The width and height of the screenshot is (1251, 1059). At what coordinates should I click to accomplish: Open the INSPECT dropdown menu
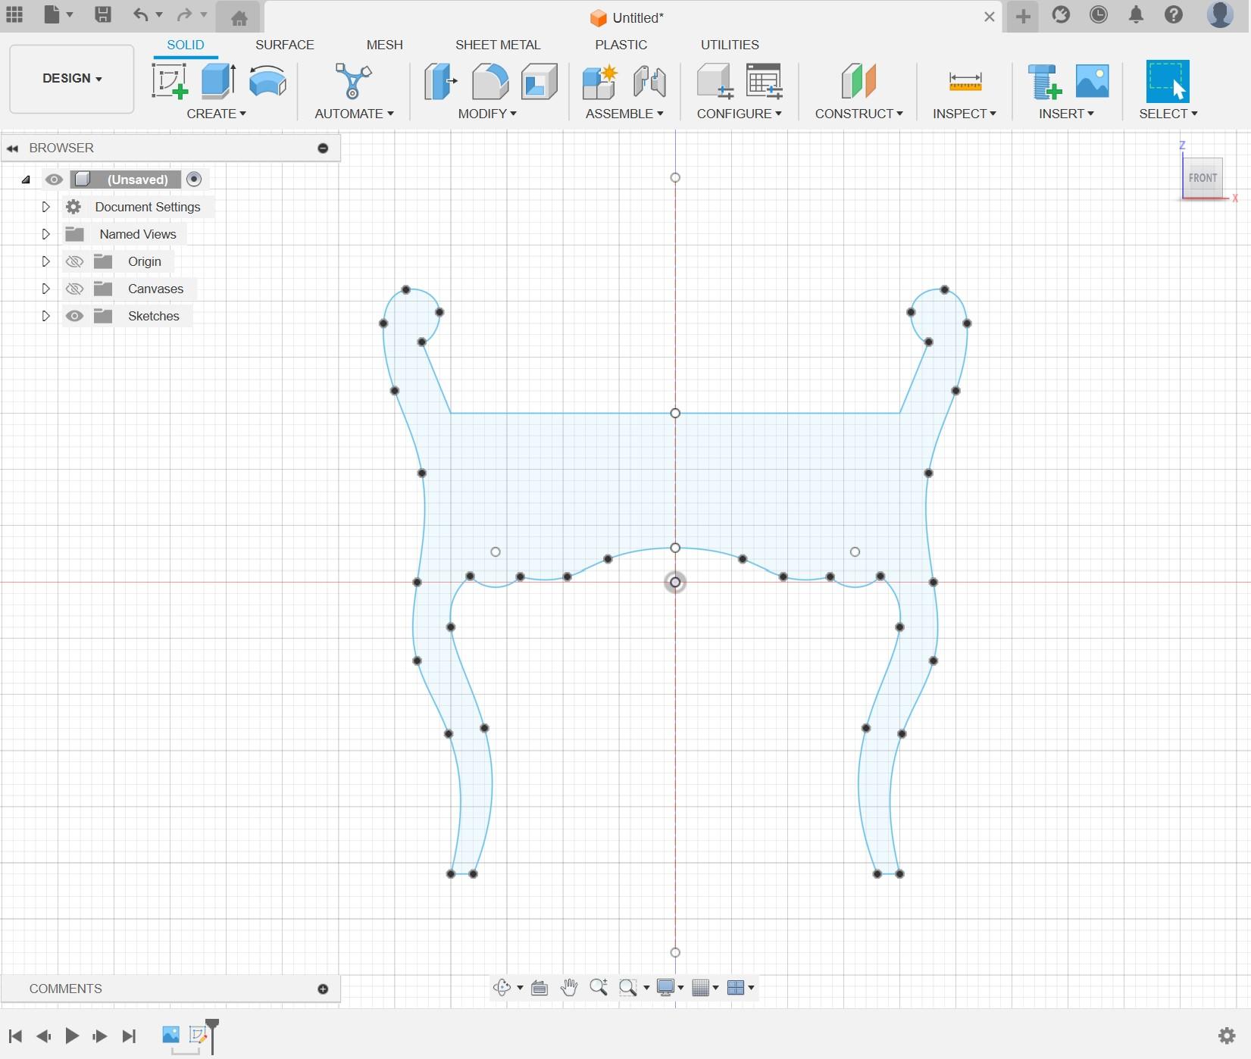pyautogui.click(x=965, y=114)
